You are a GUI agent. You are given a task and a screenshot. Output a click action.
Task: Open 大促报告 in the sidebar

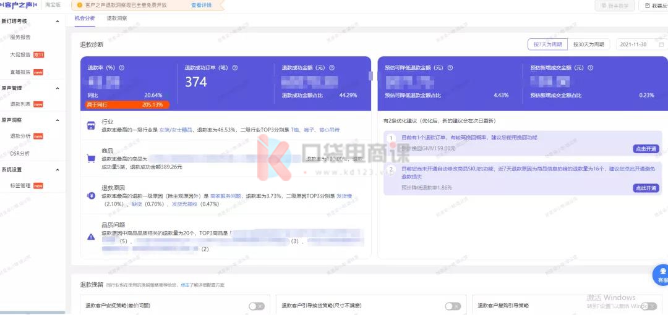point(20,54)
